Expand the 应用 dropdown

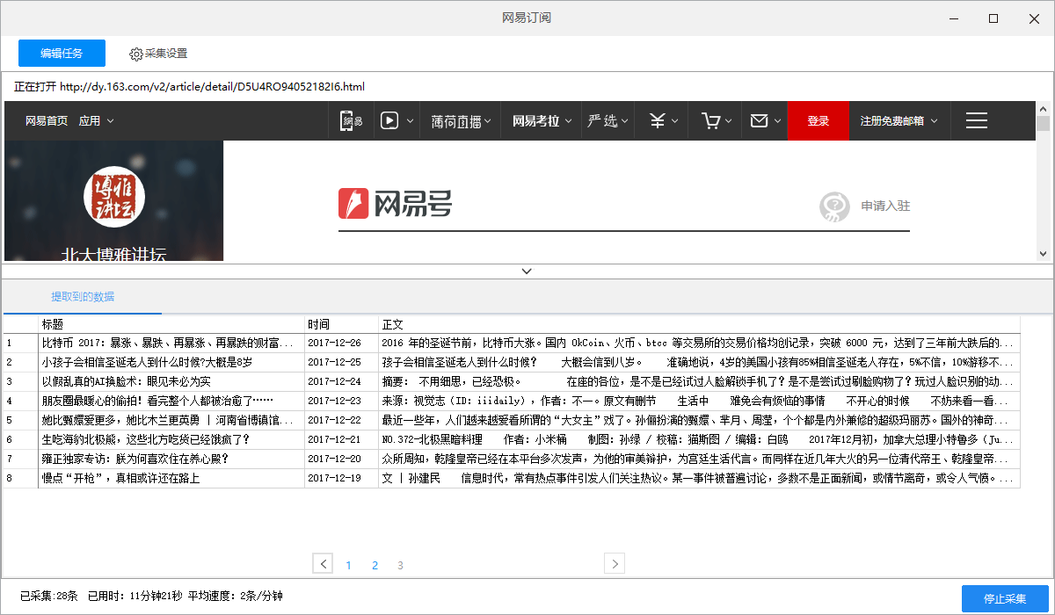97,121
